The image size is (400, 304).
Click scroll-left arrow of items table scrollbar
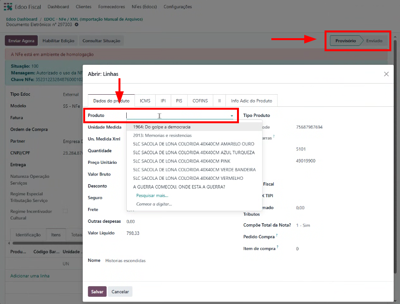coord(9,243)
